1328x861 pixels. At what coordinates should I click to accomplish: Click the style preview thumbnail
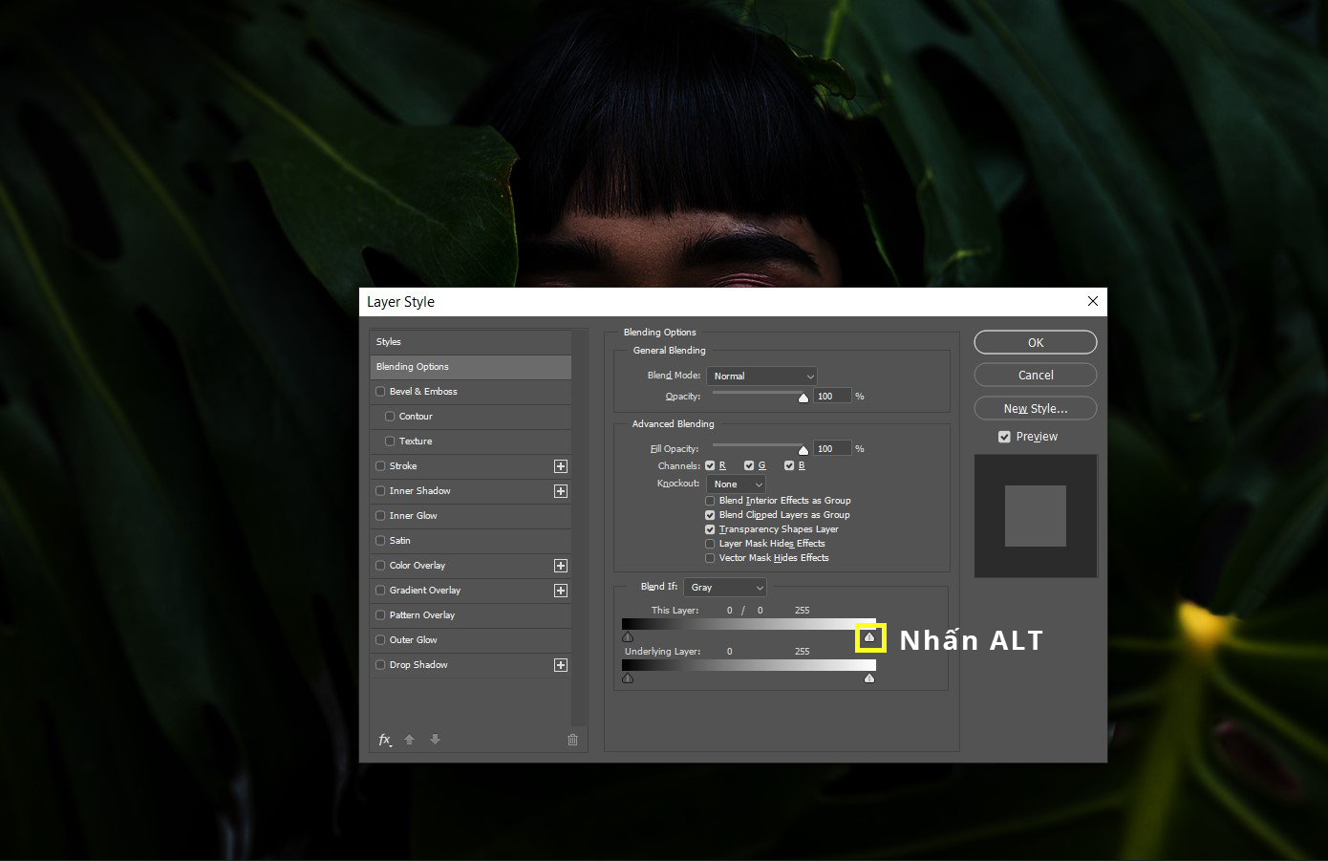click(1036, 516)
